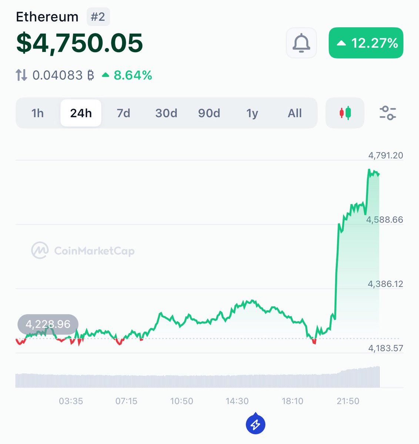Tap the volume bars below the chart

[x=198, y=377]
